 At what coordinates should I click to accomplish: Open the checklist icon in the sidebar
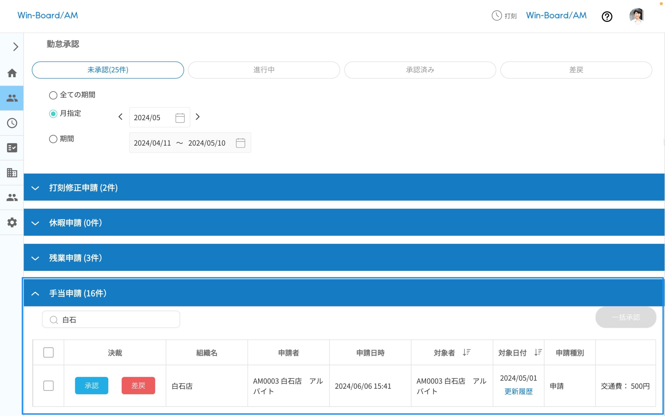pos(12,148)
